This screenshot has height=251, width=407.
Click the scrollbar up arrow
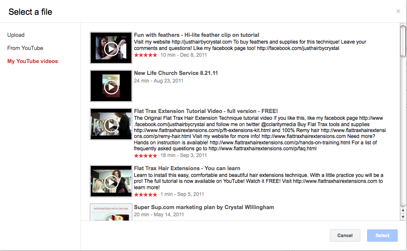pos(403,210)
